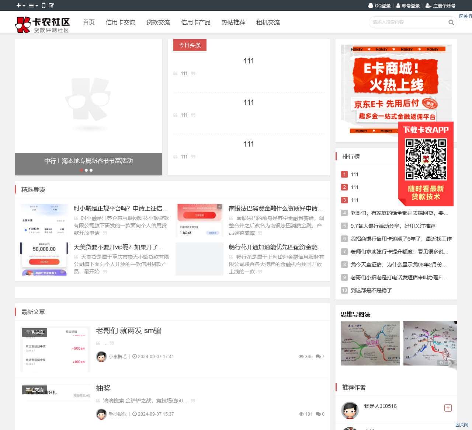This screenshot has height=430, width=472.
Task: Open the article 老哥们 就两发 sm骗
Action: (x=129, y=331)
